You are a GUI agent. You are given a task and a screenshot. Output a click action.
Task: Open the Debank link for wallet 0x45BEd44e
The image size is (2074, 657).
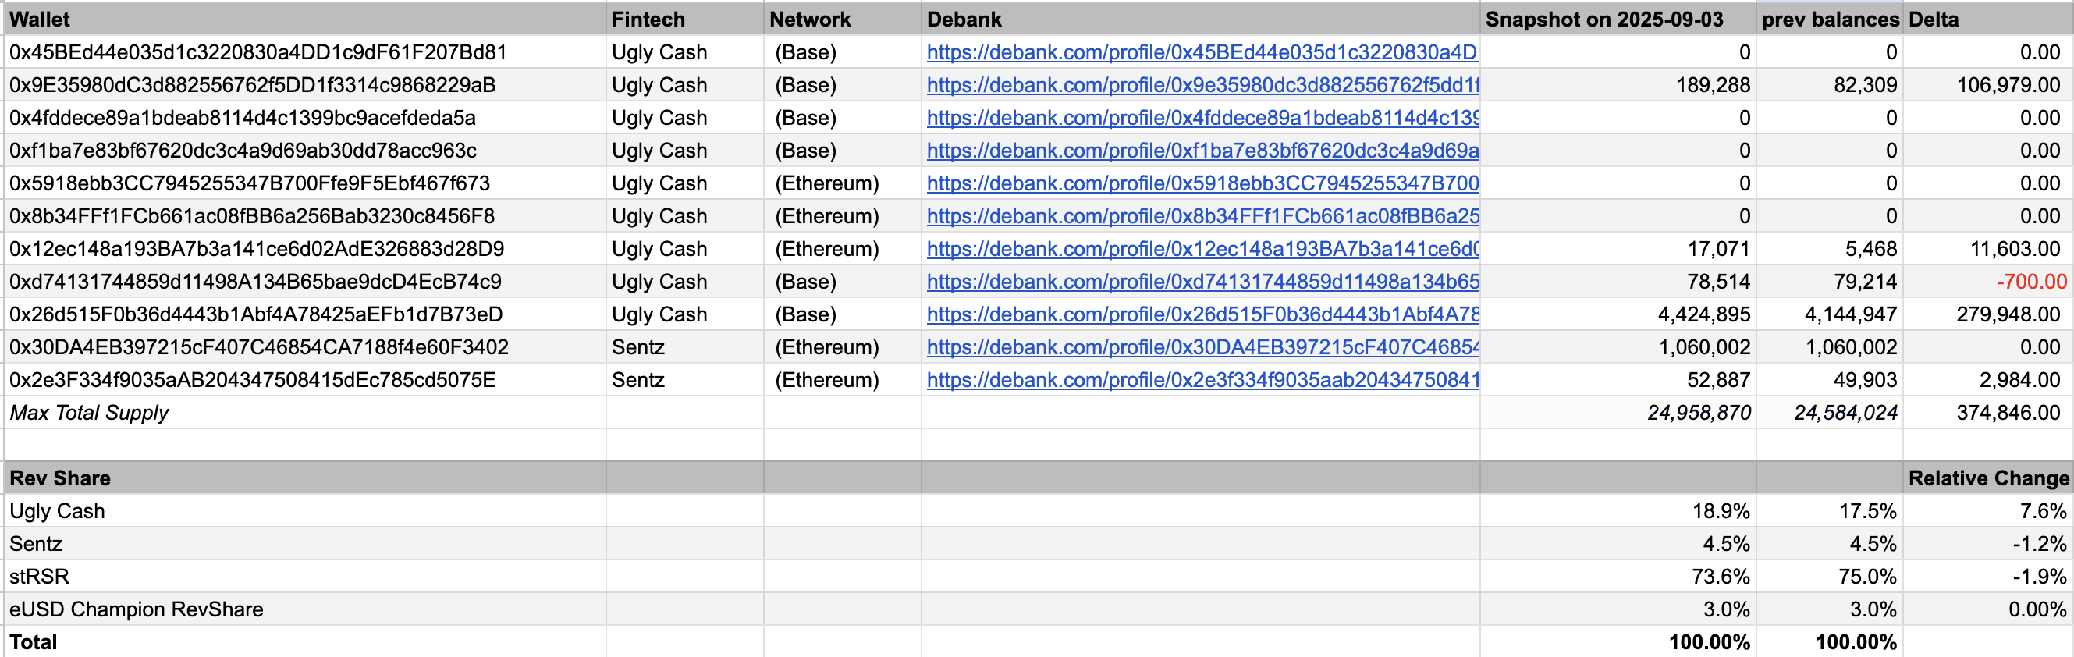point(1201,52)
